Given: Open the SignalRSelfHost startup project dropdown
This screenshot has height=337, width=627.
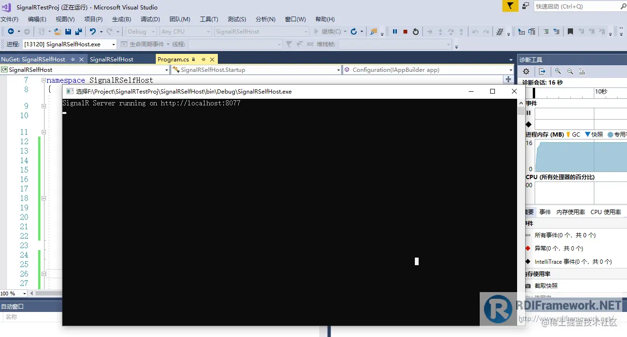Looking at the screenshot, I should (261, 32).
